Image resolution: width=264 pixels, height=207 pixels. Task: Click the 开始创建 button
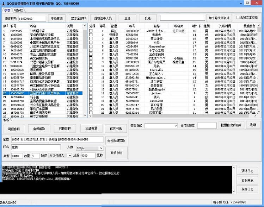(x=116, y=153)
